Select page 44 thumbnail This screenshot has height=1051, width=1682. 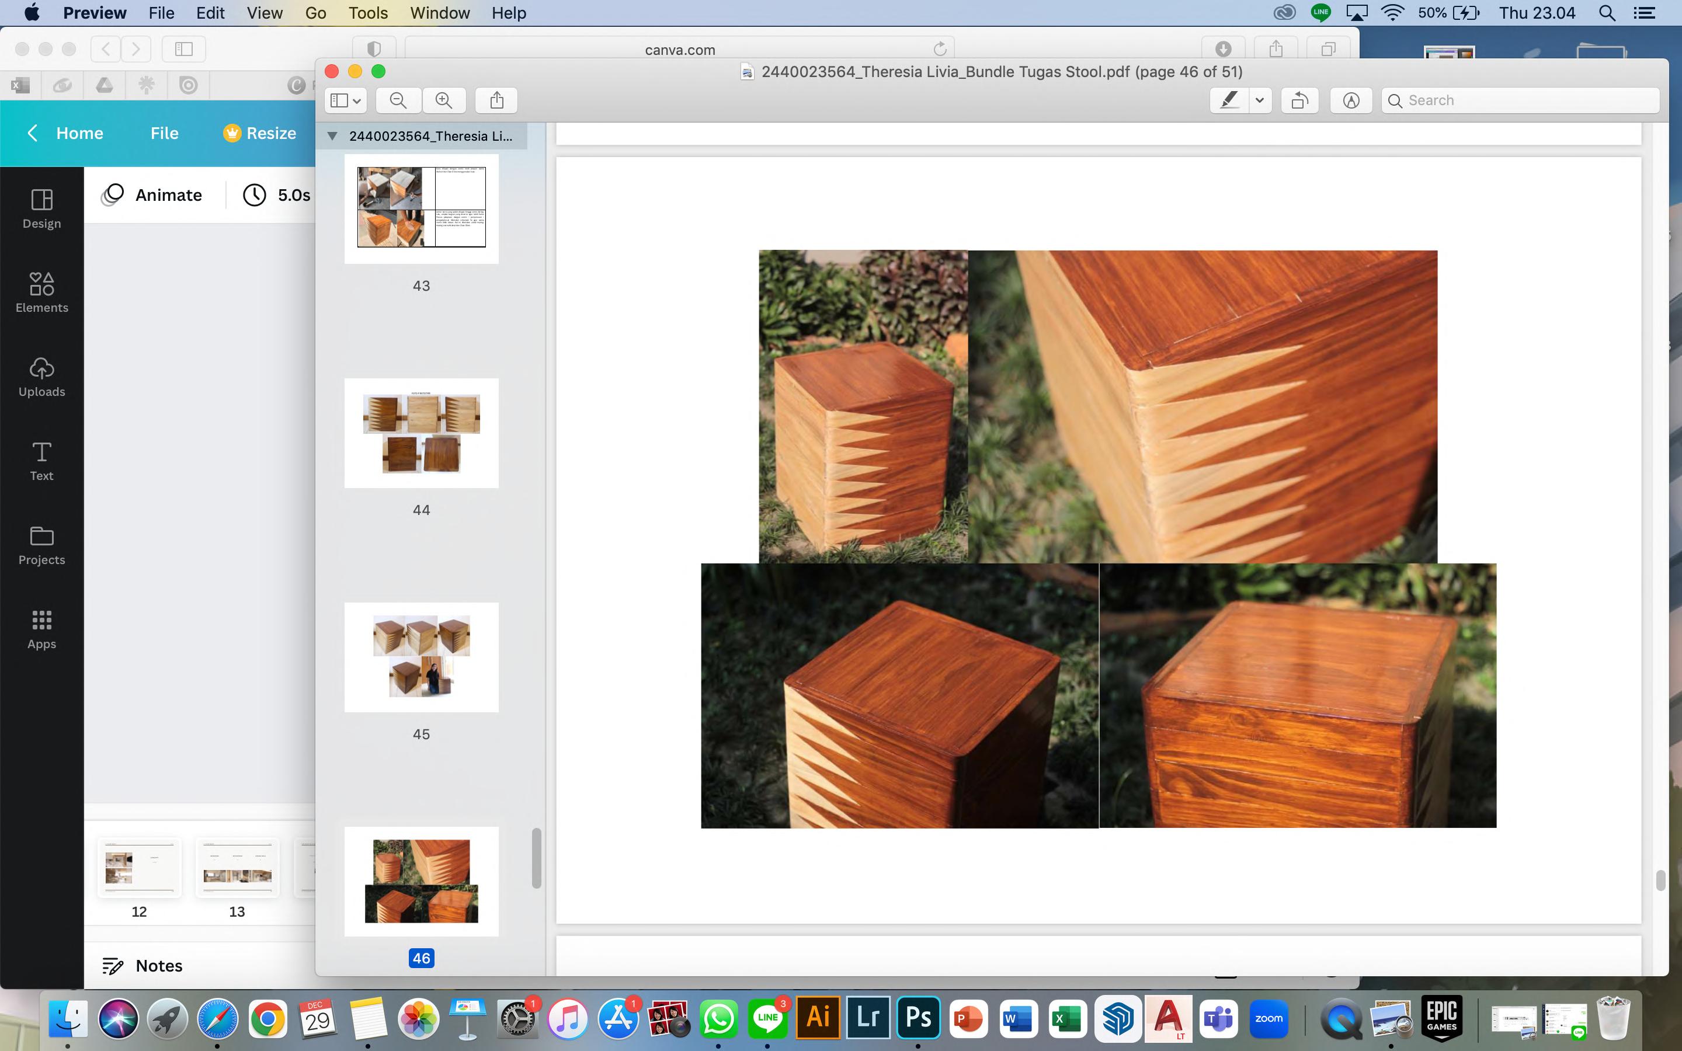point(421,433)
